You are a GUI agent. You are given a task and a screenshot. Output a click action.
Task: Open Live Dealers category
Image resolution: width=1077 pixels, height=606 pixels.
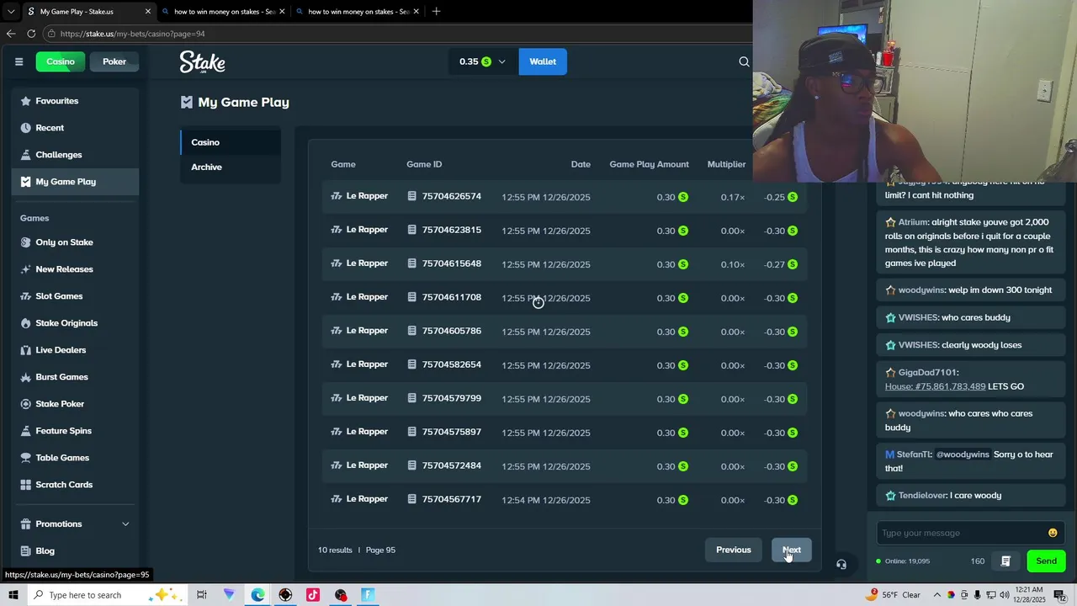pyautogui.click(x=76, y=350)
